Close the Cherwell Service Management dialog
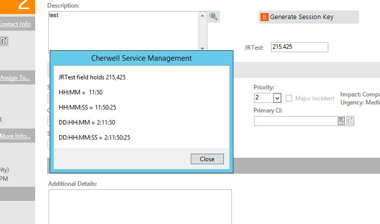380x224 pixels. pos(207,159)
